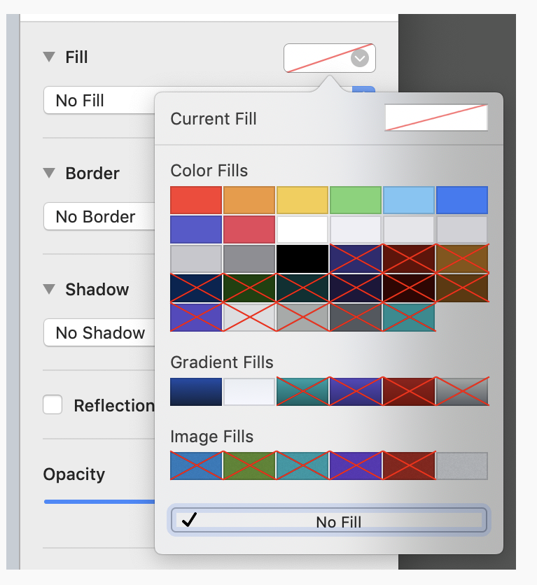The image size is (537, 585).
Task: Collapse the Fill section triangle
Action: 48,57
